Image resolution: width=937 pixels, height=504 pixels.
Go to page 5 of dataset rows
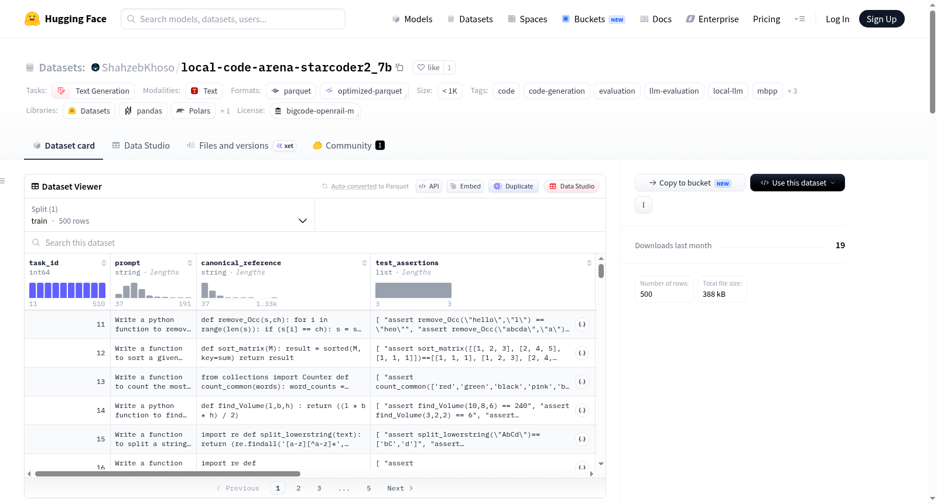tap(369, 488)
